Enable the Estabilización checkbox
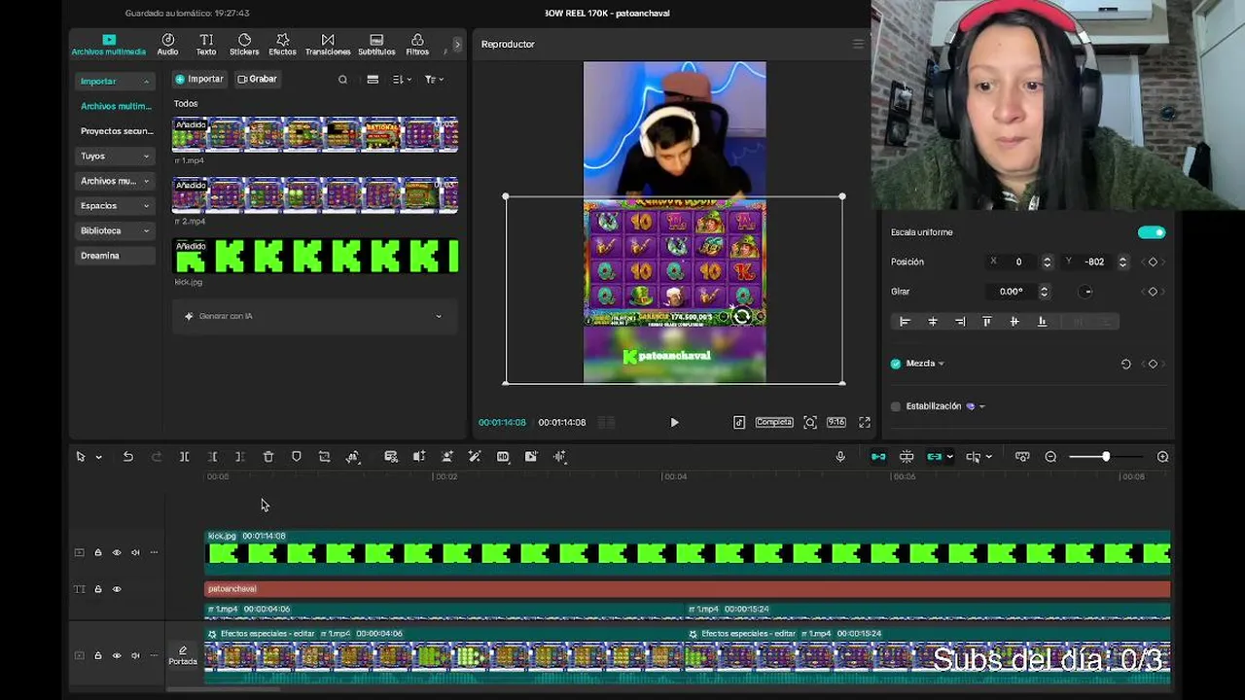 896,406
